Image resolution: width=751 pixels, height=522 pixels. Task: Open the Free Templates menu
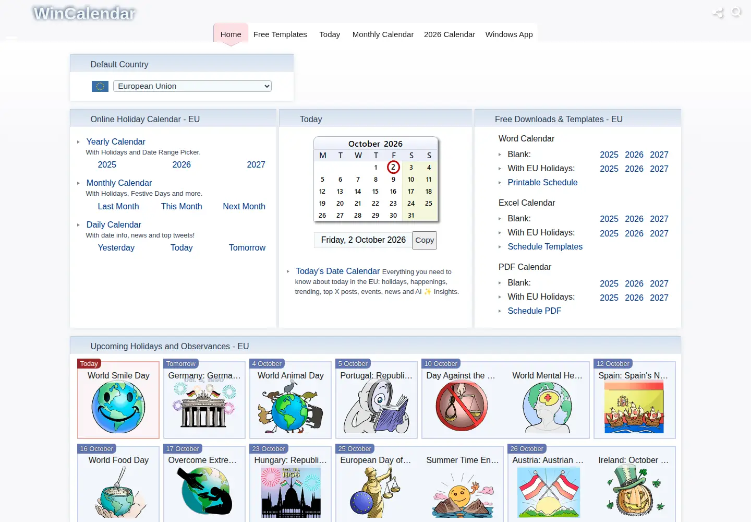pos(280,34)
